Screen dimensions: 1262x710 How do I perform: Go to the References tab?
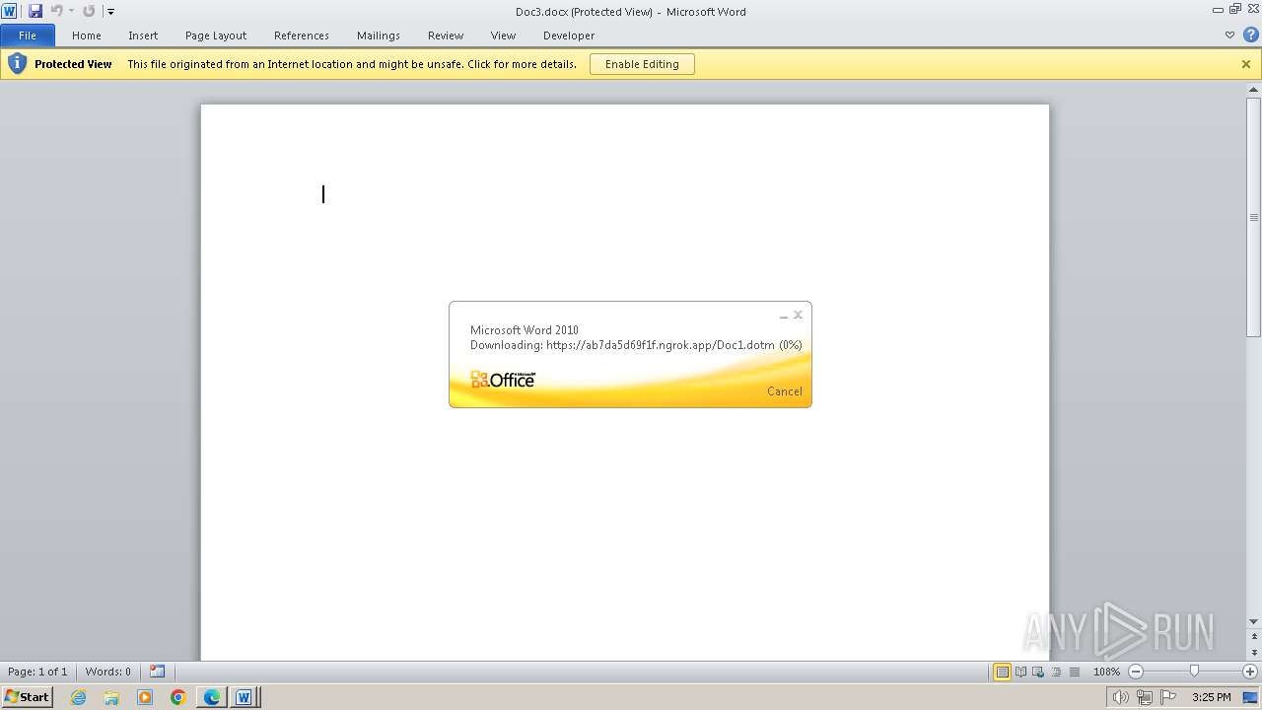[302, 35]
